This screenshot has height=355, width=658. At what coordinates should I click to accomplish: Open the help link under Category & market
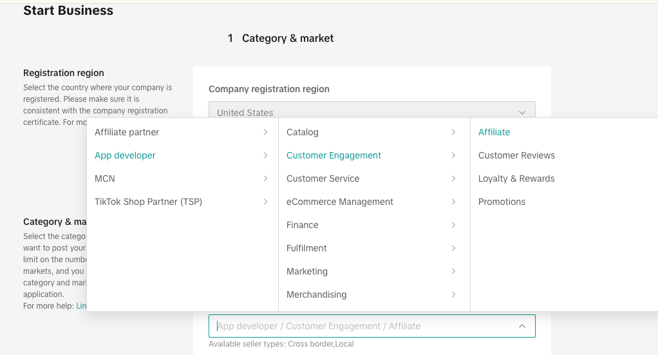tap(81, 306)
